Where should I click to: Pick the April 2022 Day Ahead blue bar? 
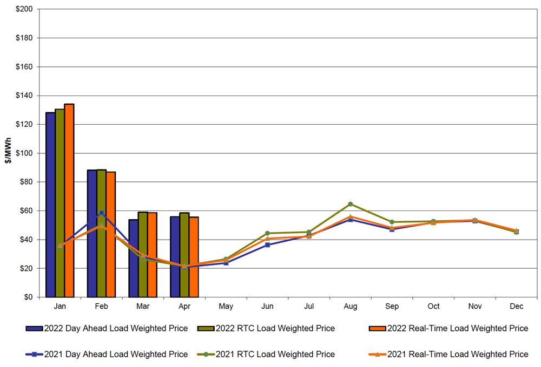point(175,256)
